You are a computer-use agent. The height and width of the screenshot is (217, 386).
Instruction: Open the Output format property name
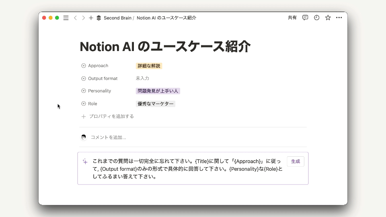pyautogui.click(x=103, y=78)
